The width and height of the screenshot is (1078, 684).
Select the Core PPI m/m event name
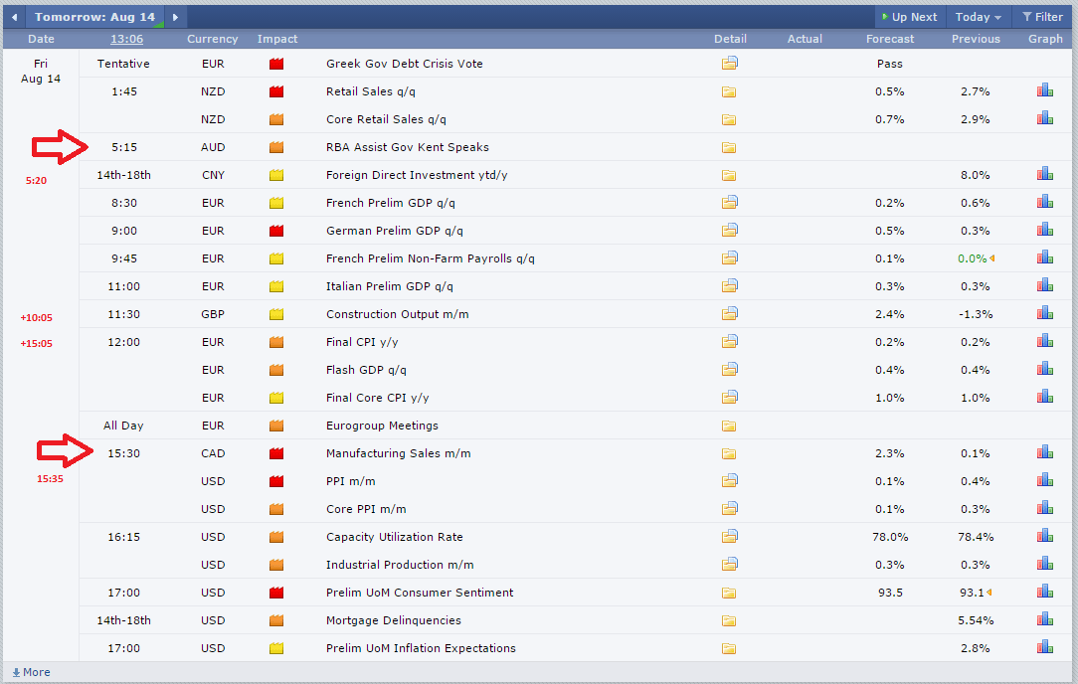coord(366,509)
